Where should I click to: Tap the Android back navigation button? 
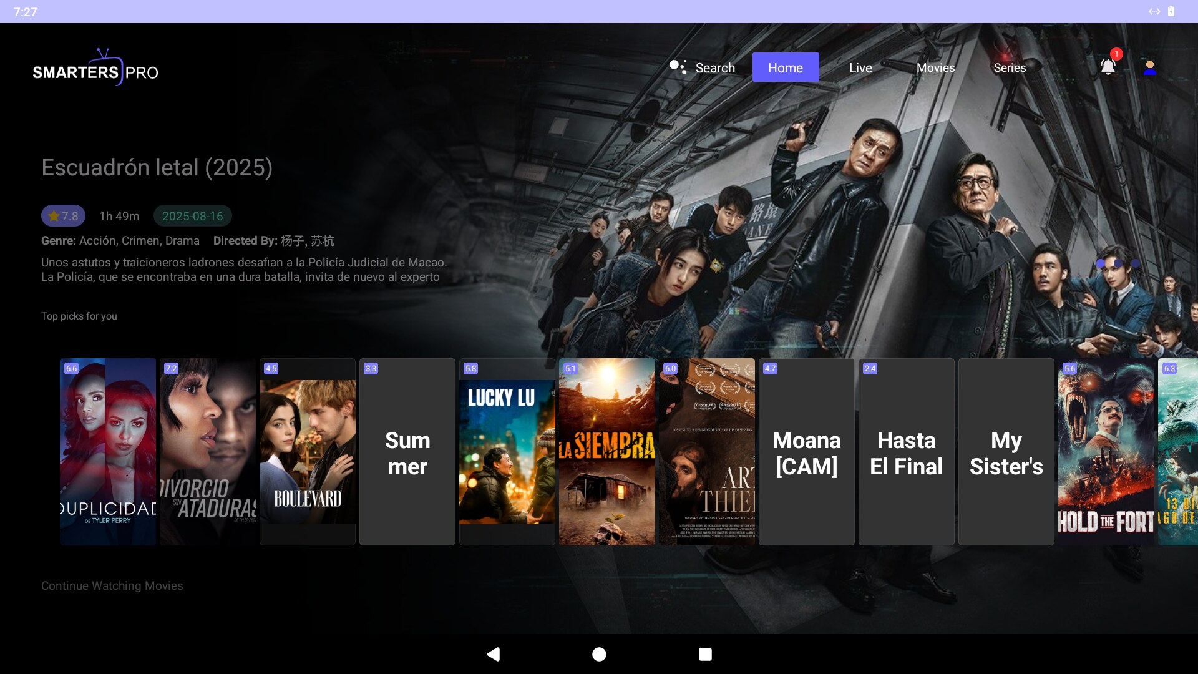[493, 654]
